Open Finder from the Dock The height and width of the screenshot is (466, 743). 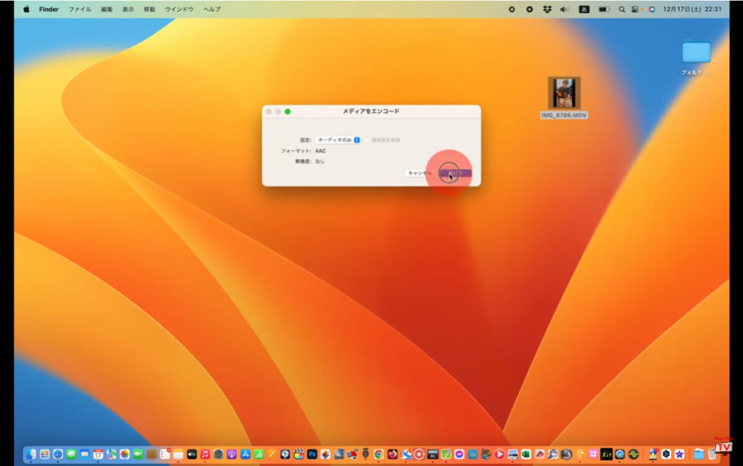coord(31,454)
